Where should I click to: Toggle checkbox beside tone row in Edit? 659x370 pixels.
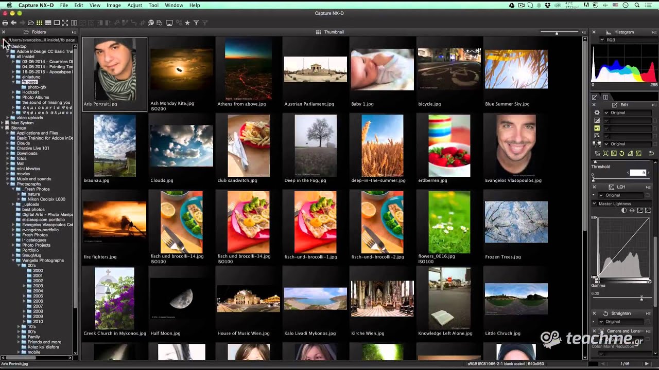pyautogui.click(x=655, y=136)
